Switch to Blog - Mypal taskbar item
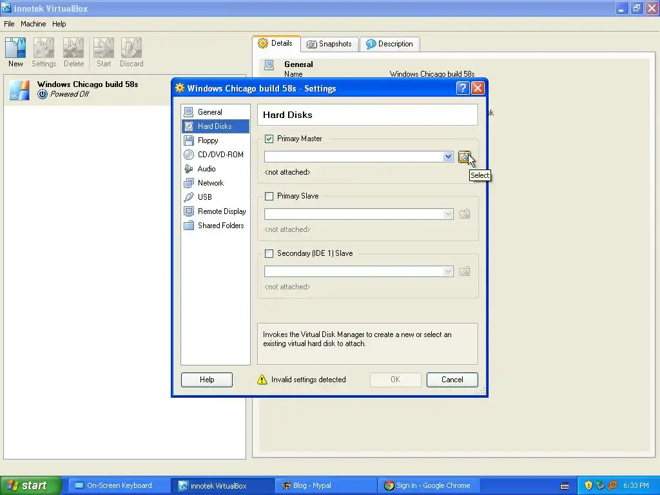Viewport: 660px width, 495px height. pyautogui.click(x=325, y=485)
